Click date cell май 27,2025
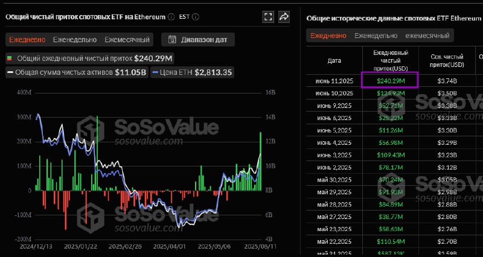 tap(334, 217)
